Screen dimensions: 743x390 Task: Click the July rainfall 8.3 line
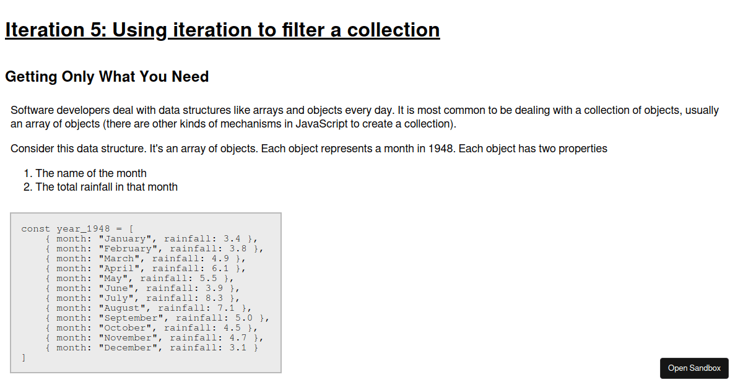(142, 298)
